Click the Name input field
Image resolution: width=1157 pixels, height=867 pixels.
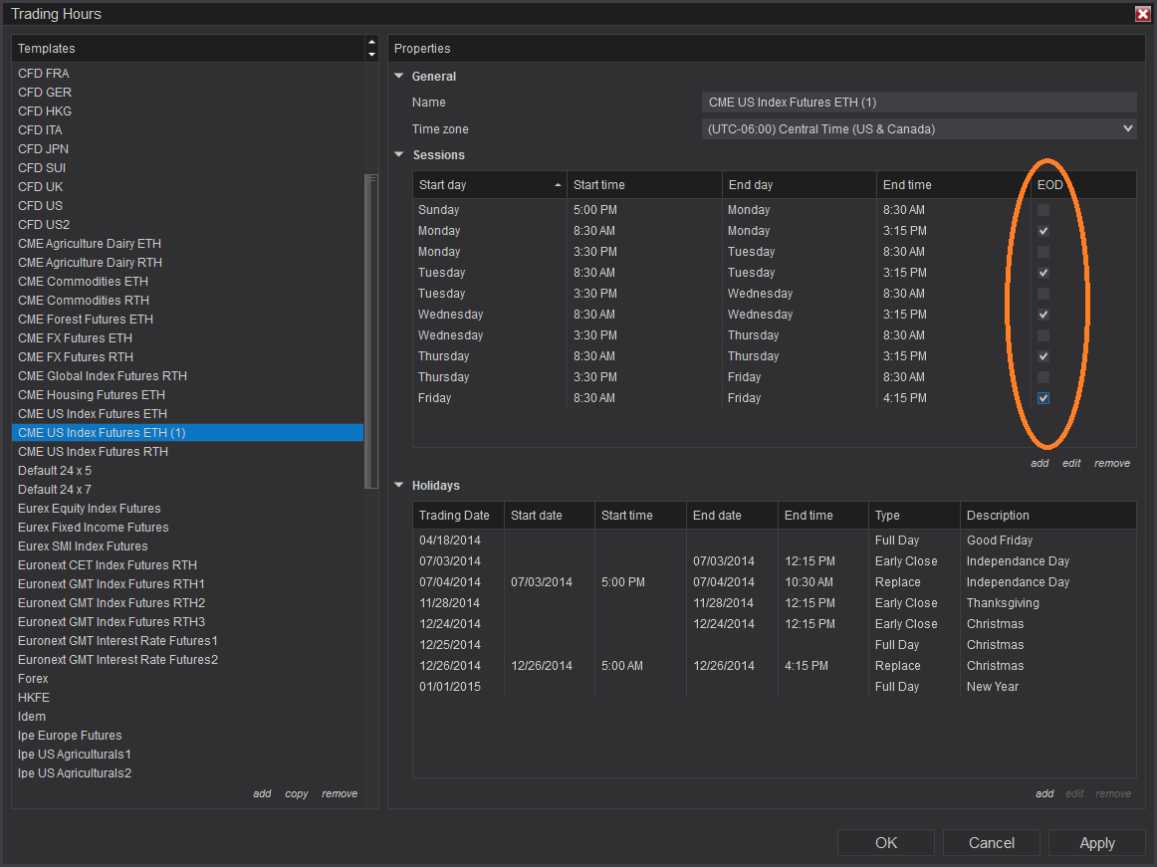918,103
